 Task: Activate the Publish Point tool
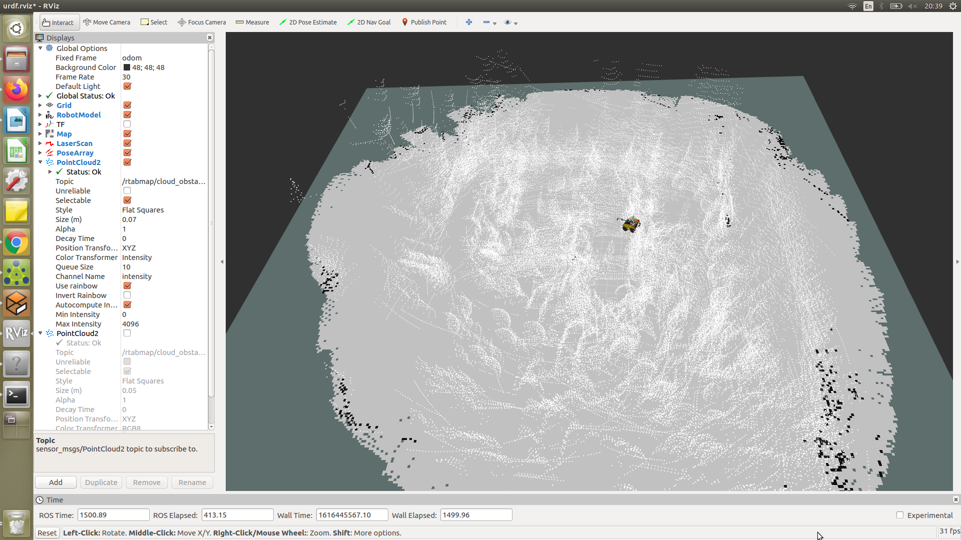click(x=424, y=22)
